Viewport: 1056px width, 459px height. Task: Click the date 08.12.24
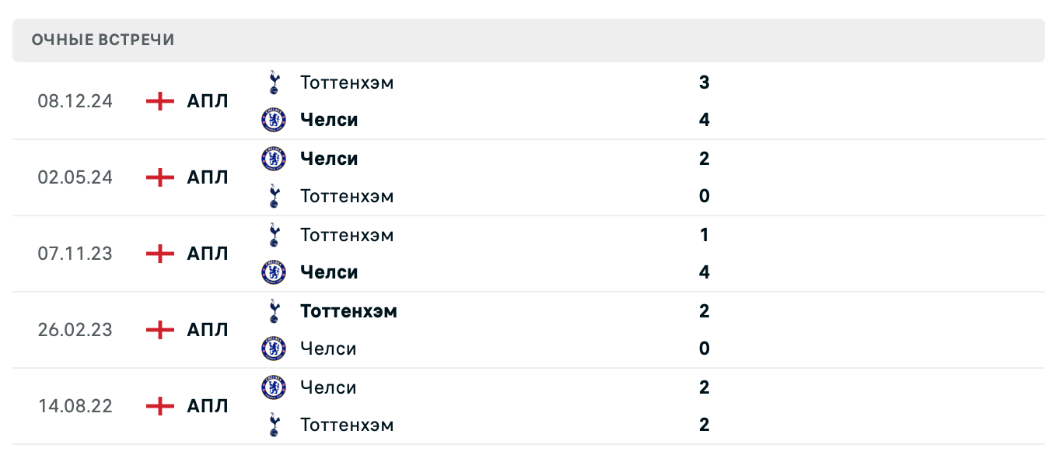75,101
